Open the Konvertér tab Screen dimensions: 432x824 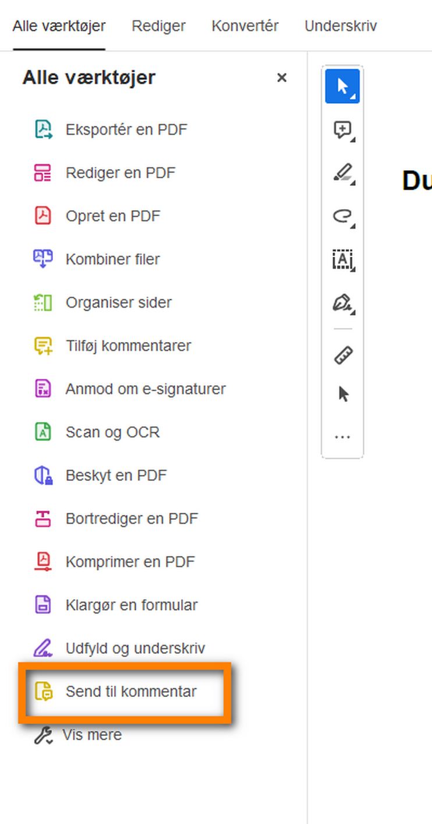tap(245, 26)
